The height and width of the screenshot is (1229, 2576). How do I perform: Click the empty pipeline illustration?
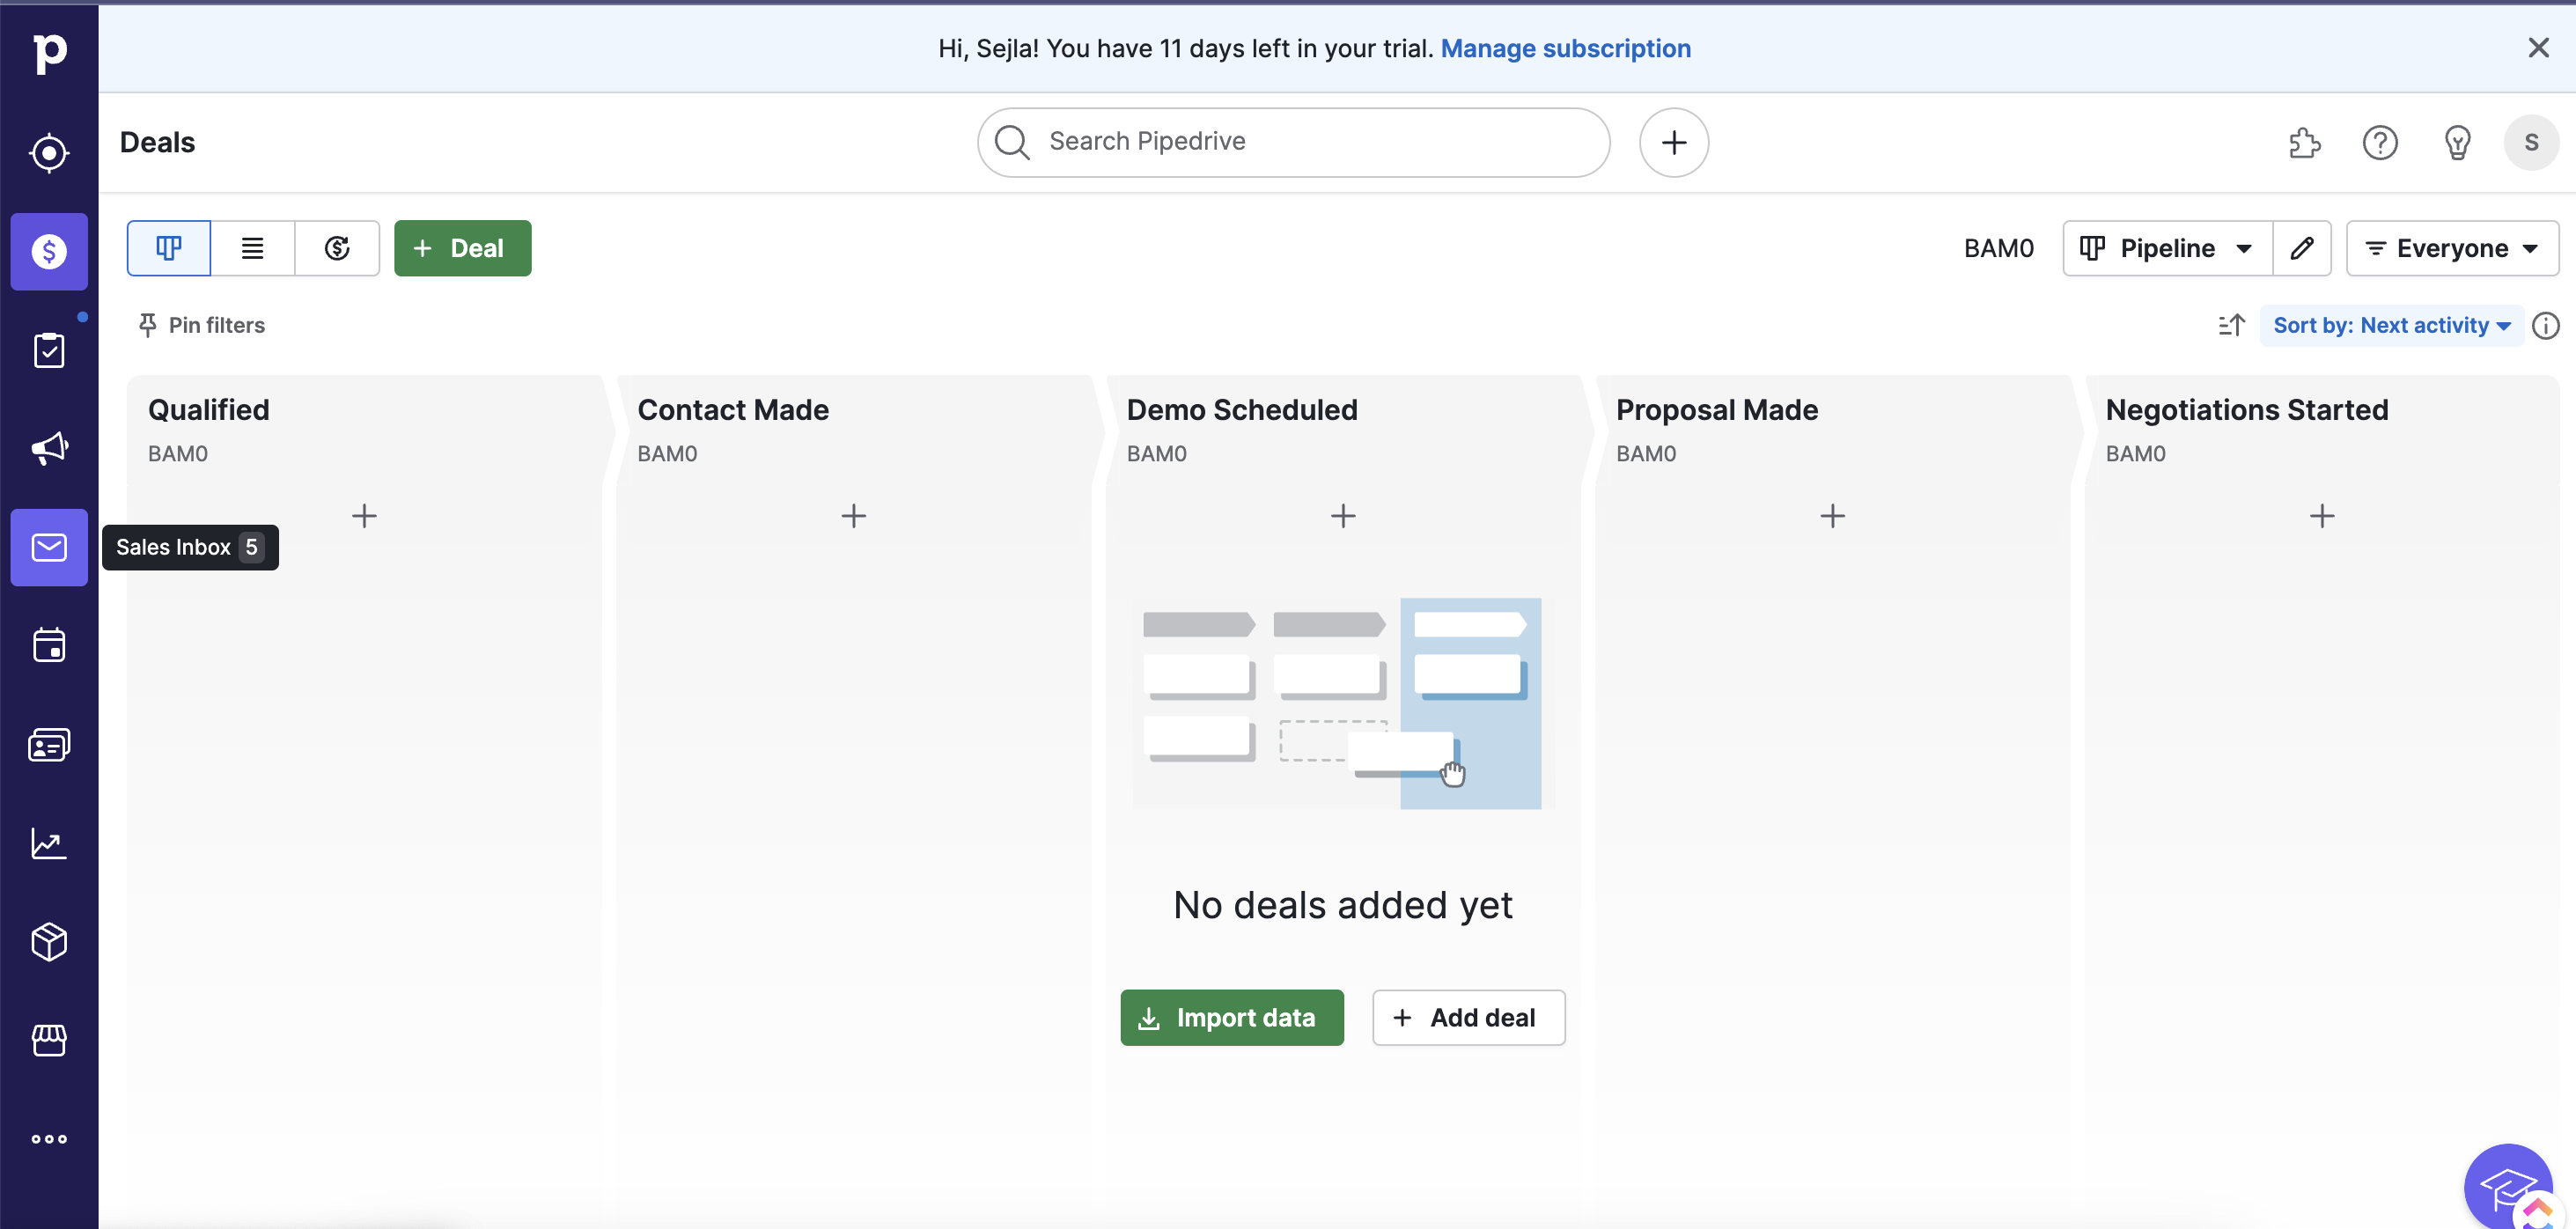pos(1343,703)
